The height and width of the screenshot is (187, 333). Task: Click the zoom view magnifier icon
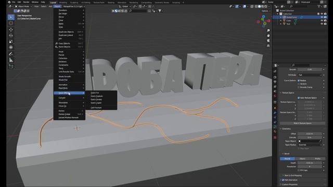point(268,31)
